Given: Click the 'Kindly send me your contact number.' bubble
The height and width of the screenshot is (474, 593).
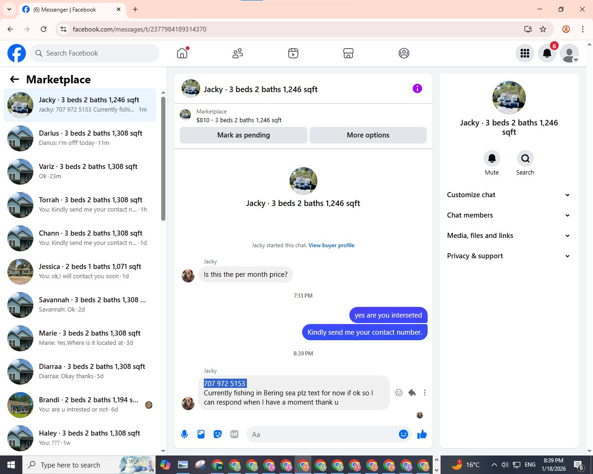Looking at the screenshot, I should [x=365, y=332].
